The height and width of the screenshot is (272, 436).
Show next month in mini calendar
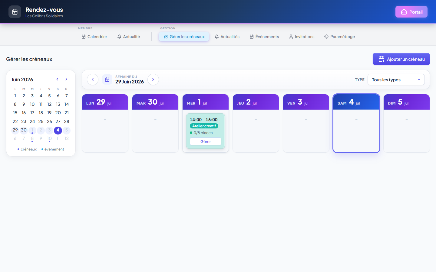point(66,79)
